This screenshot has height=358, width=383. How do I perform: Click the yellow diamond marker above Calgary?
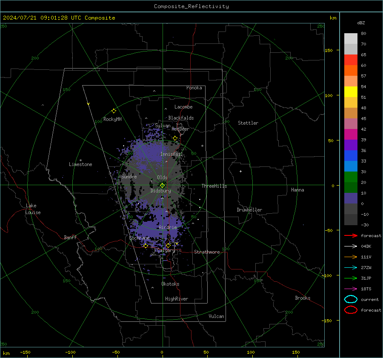click(x=168, y=245)
